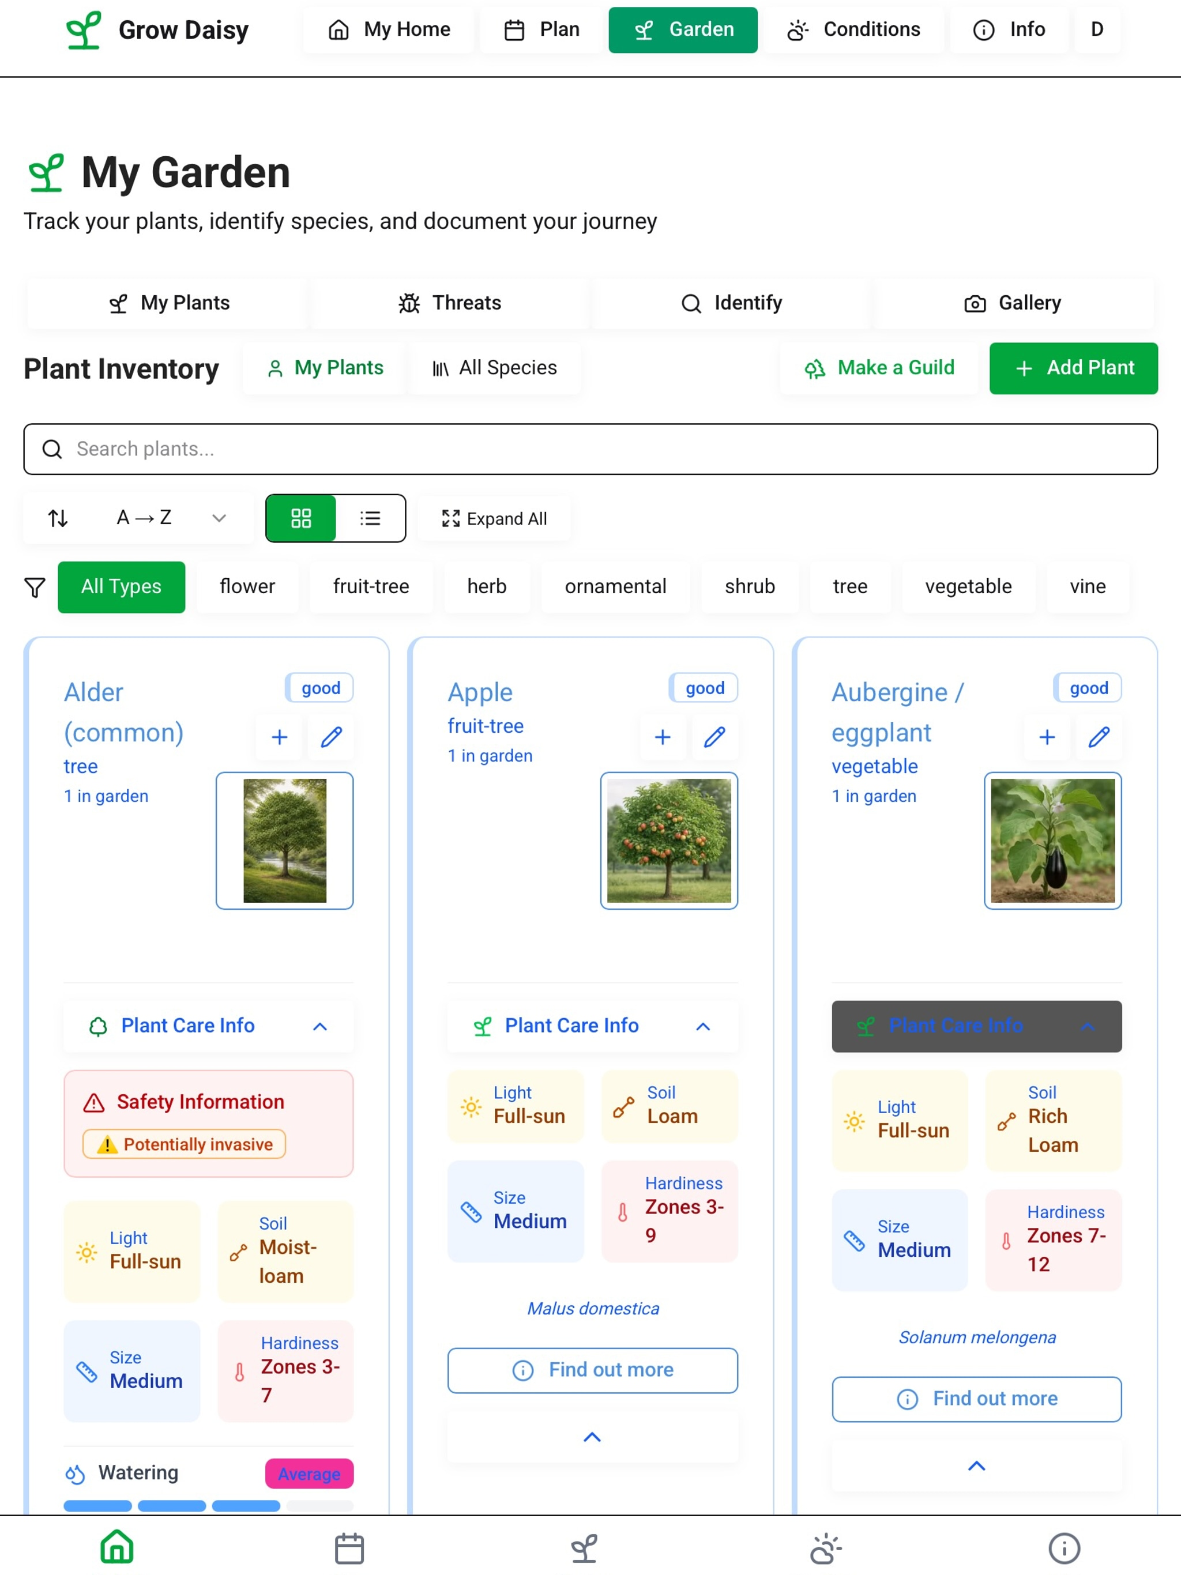Tap the weather conditions icon in bottom bar
Image resolution: width=1181 pixels, height=1575 pixels.
click(x=826, y=1548)
